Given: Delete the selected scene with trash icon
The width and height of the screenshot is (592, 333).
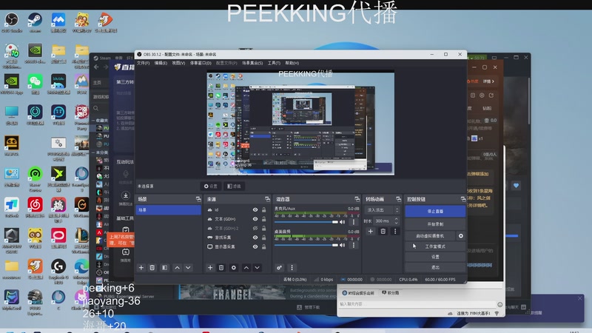Looking at the screenshot, I should [x=152, y=268].
